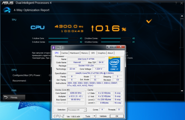This screenshot has width=185, height=120.
Task: Click the 22 nm technology value
Action: [72, 69]
